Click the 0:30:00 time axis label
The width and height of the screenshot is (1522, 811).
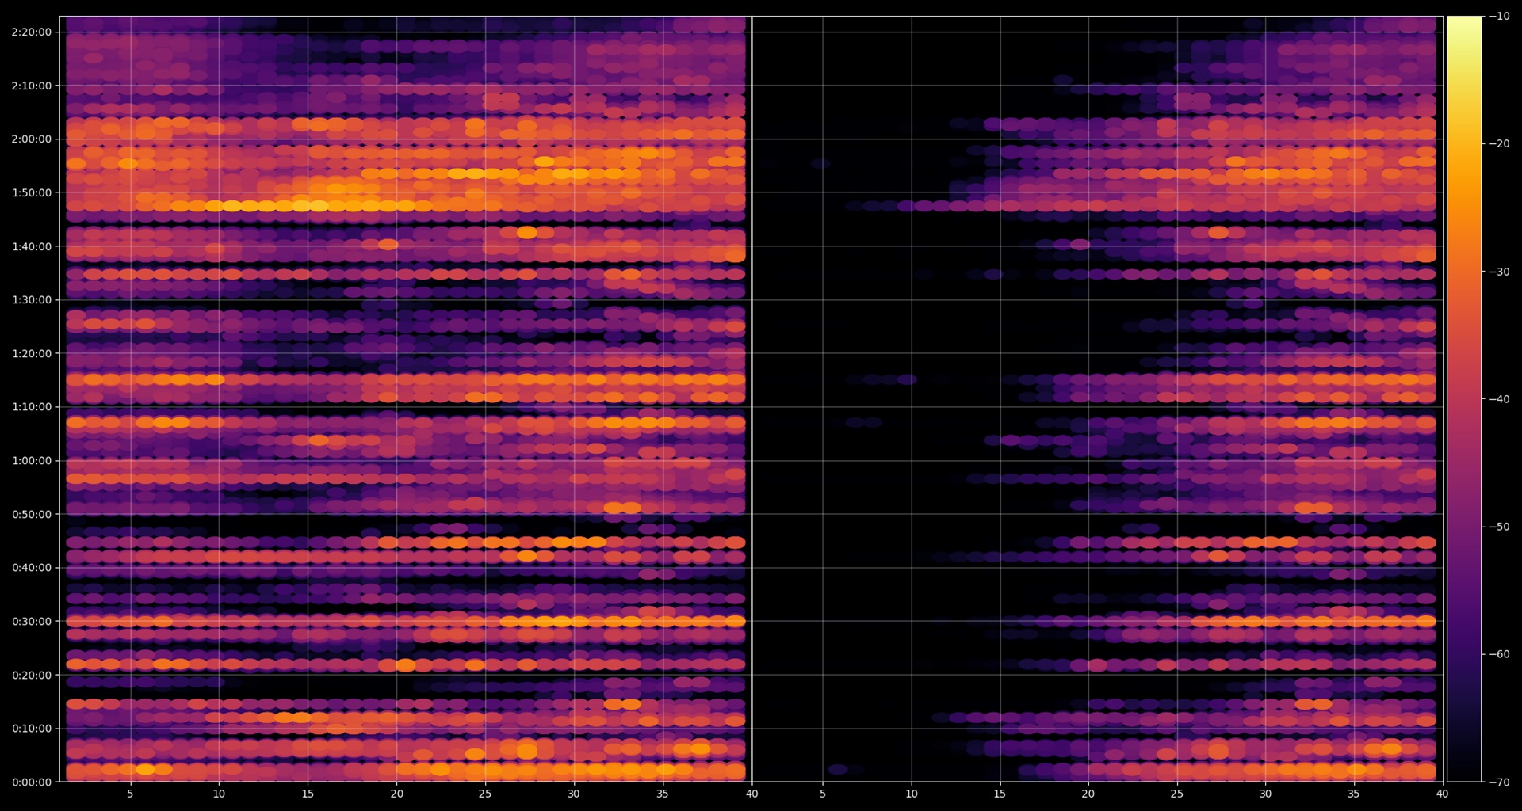pos(32,622)
